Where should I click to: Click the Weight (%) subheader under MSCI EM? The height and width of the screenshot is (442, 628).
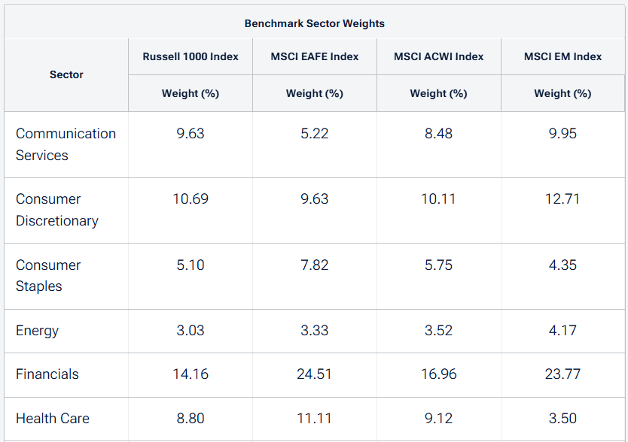pos(562,94)
